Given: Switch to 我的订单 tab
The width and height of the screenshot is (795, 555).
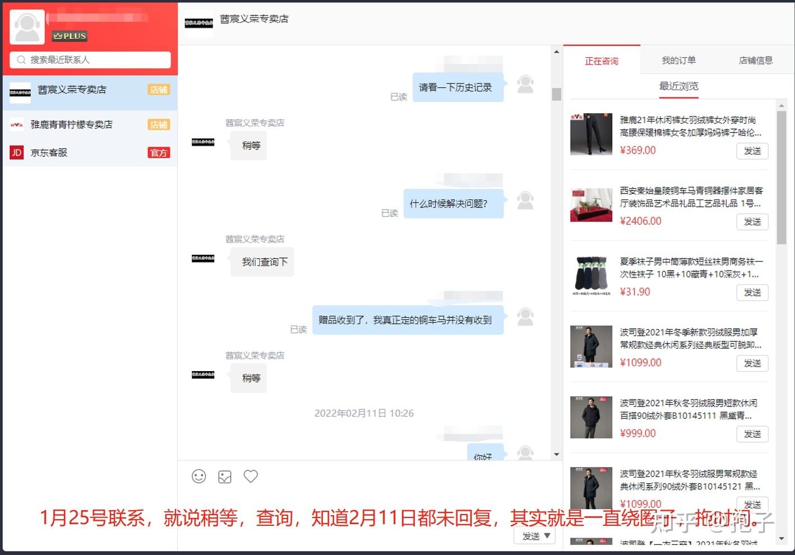Looking at the screenshot, I should [x=678, y=60].
